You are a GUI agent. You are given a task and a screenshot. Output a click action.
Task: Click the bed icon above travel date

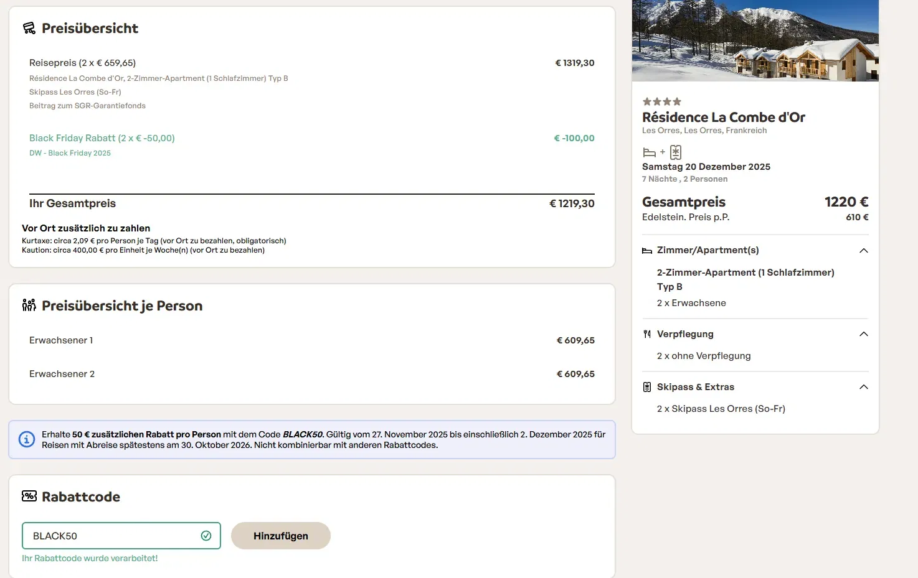point(649,152)
